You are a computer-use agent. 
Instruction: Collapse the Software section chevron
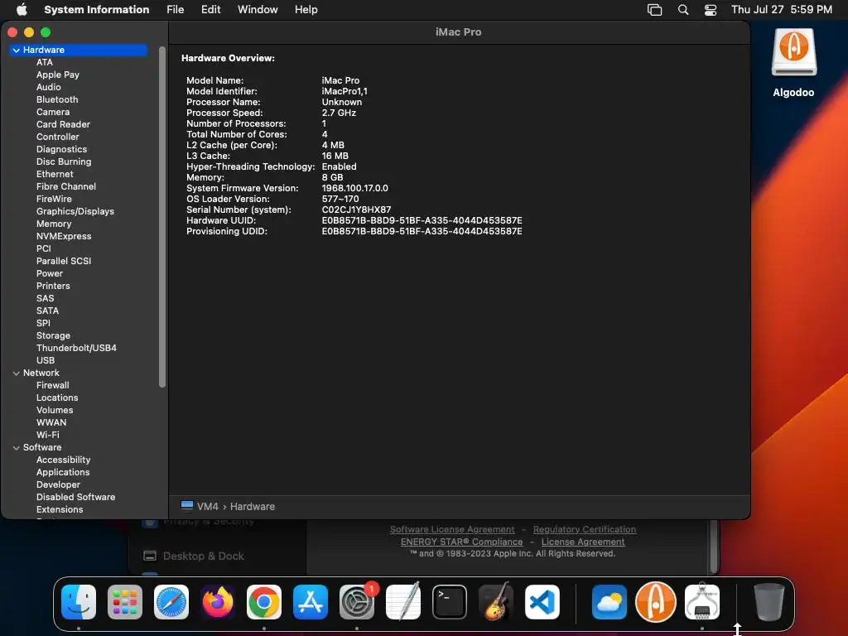click(17, 448)
